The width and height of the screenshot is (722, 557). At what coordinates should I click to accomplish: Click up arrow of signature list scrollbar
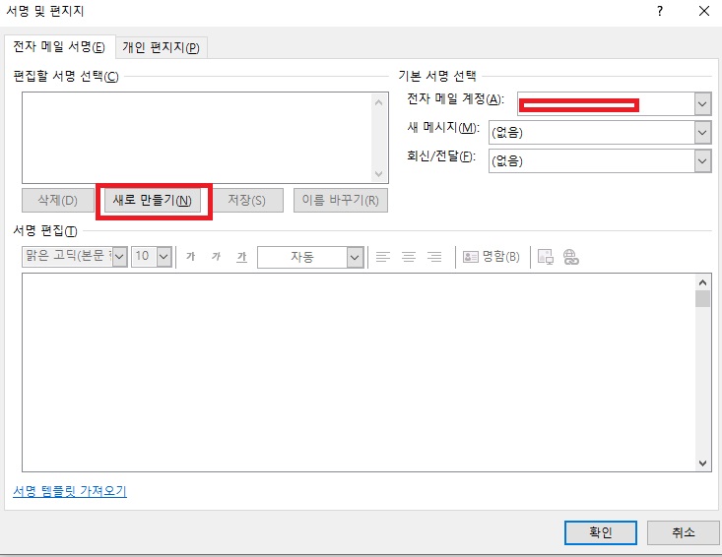[379, 102]
